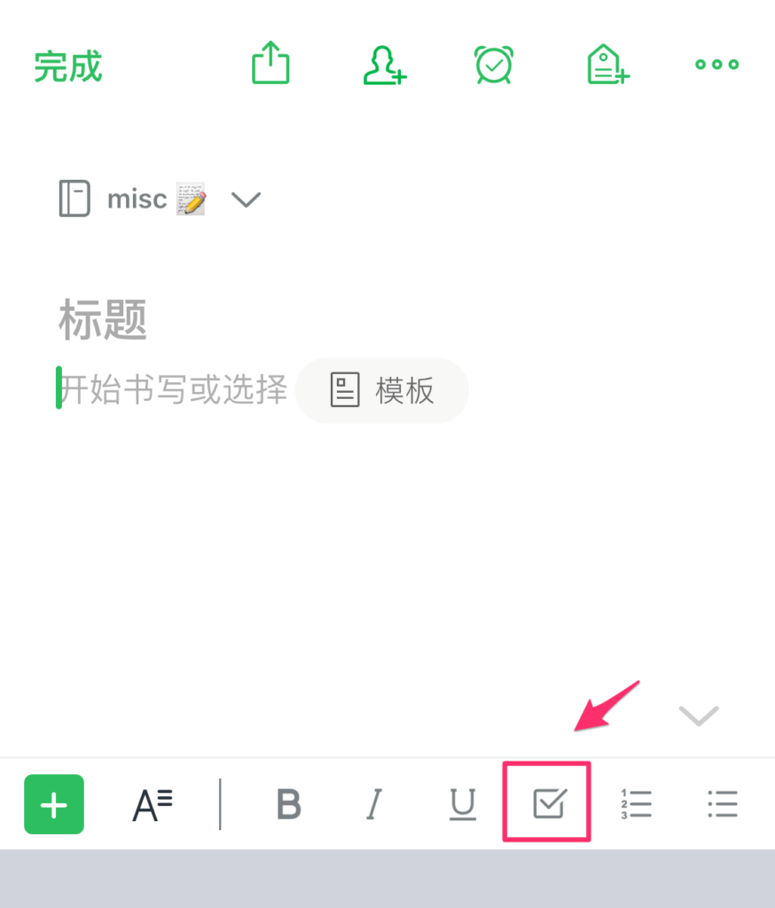Open the add collaborator icon
Image resolution: width=775 pixels, height=908 pixels.
point(385,65)
